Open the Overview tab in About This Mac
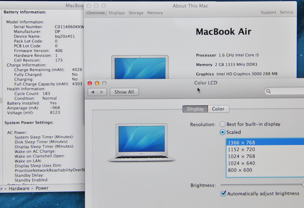 (x=96, y=13)
